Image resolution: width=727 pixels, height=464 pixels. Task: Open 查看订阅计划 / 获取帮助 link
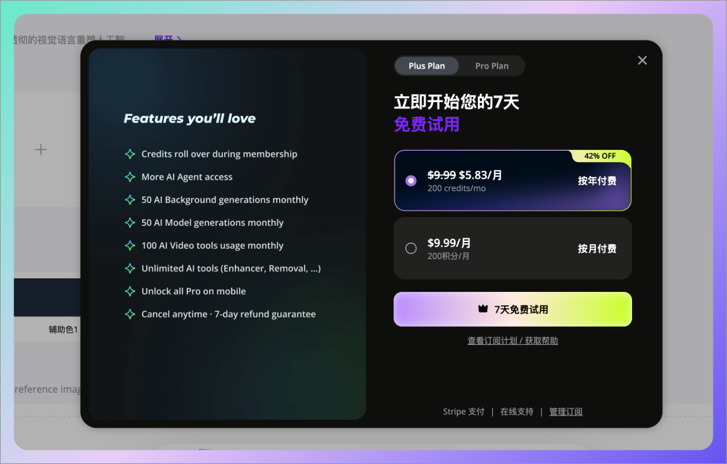coord(512,341)
